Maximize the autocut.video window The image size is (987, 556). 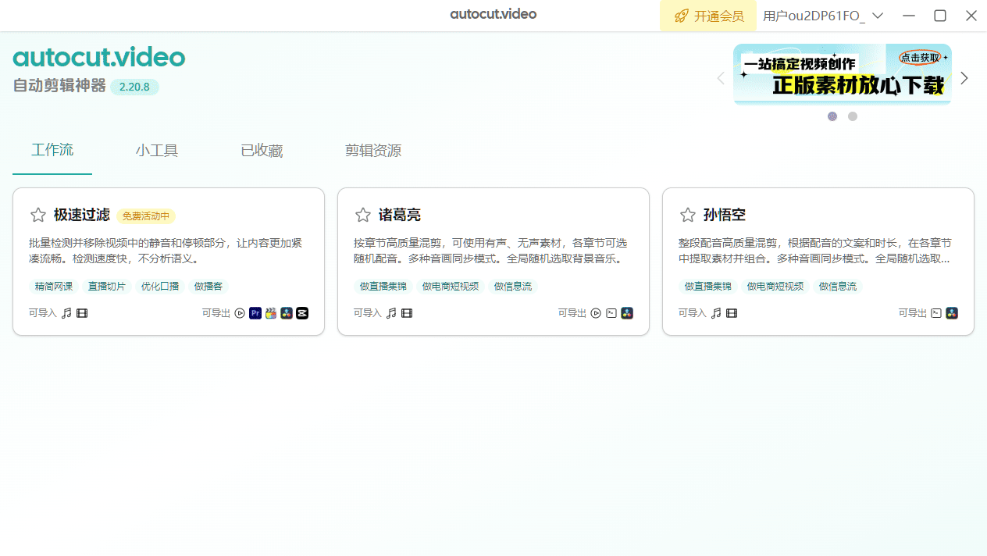[940, 16]
